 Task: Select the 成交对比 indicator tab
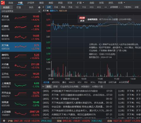pos(56,82)
